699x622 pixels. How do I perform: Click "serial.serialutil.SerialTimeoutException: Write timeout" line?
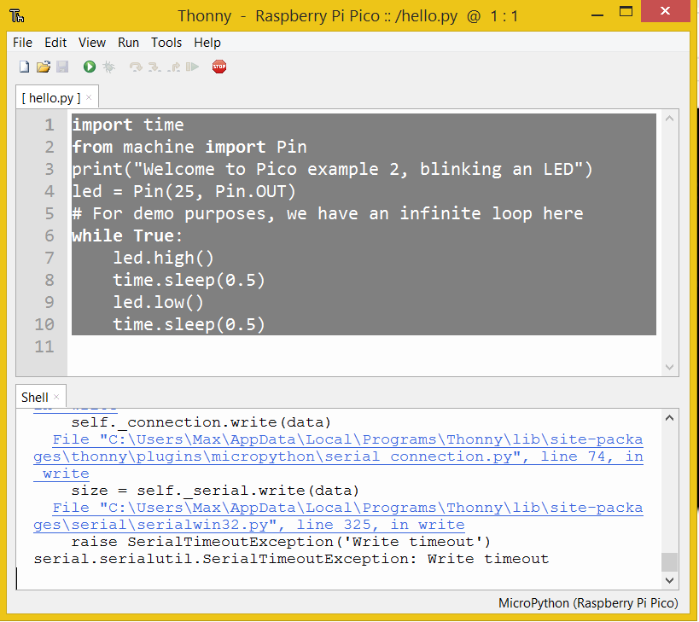tap(291, 559)
